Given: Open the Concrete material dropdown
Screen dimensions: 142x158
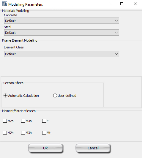Looking at the screenshot, I should (x=61, y=21).
